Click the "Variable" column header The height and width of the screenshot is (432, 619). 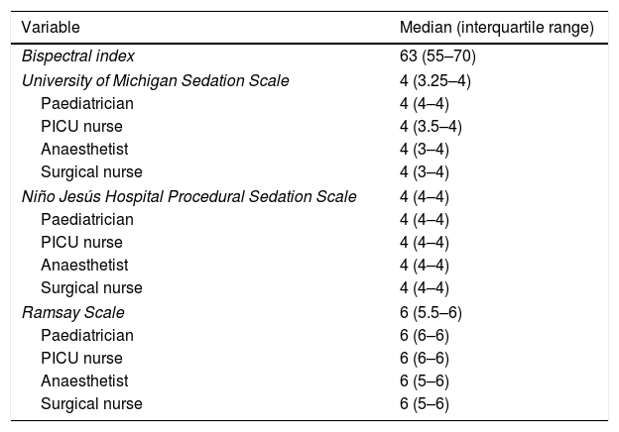coord(52,29)
